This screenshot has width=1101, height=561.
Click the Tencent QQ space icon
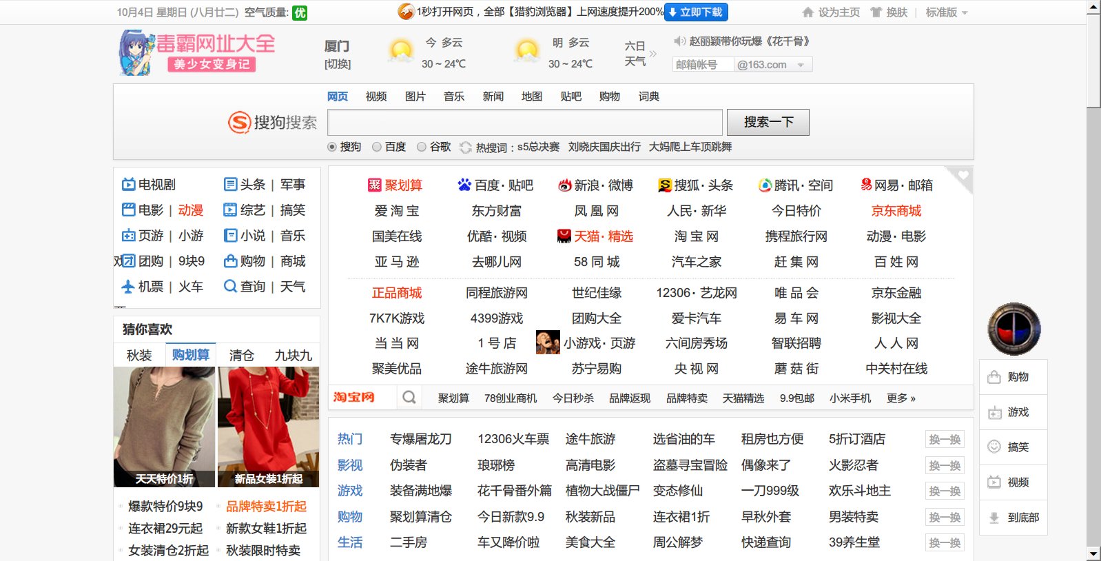765,185
